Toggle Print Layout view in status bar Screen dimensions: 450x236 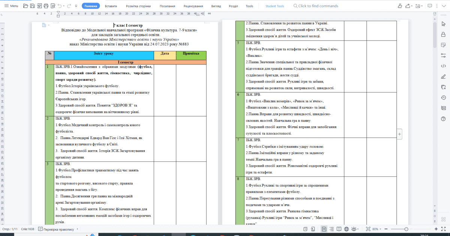point(324,229)
